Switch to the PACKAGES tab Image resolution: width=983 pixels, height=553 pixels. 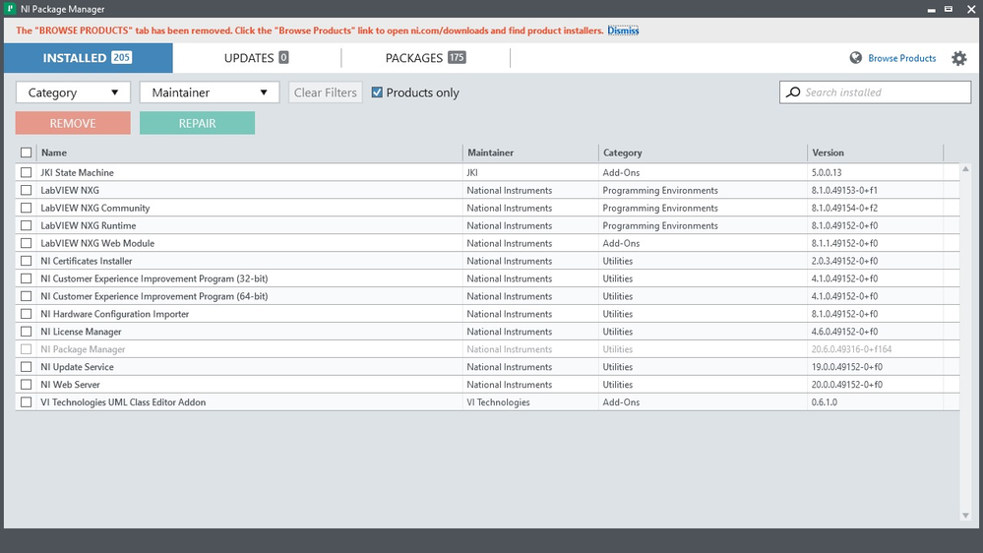(x=425, y=58)
